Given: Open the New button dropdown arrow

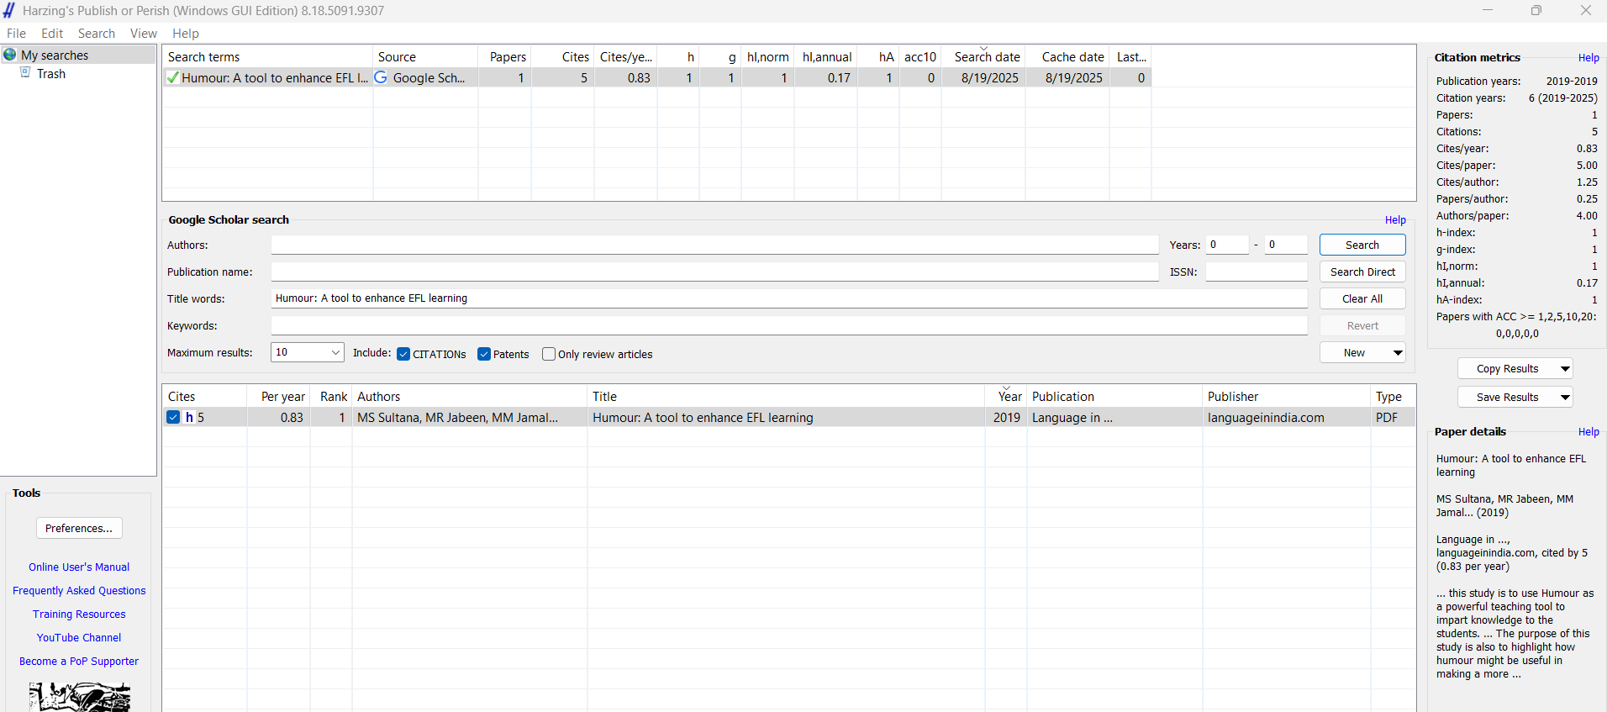Looking at the screenshot, I should pos(1398,352).
